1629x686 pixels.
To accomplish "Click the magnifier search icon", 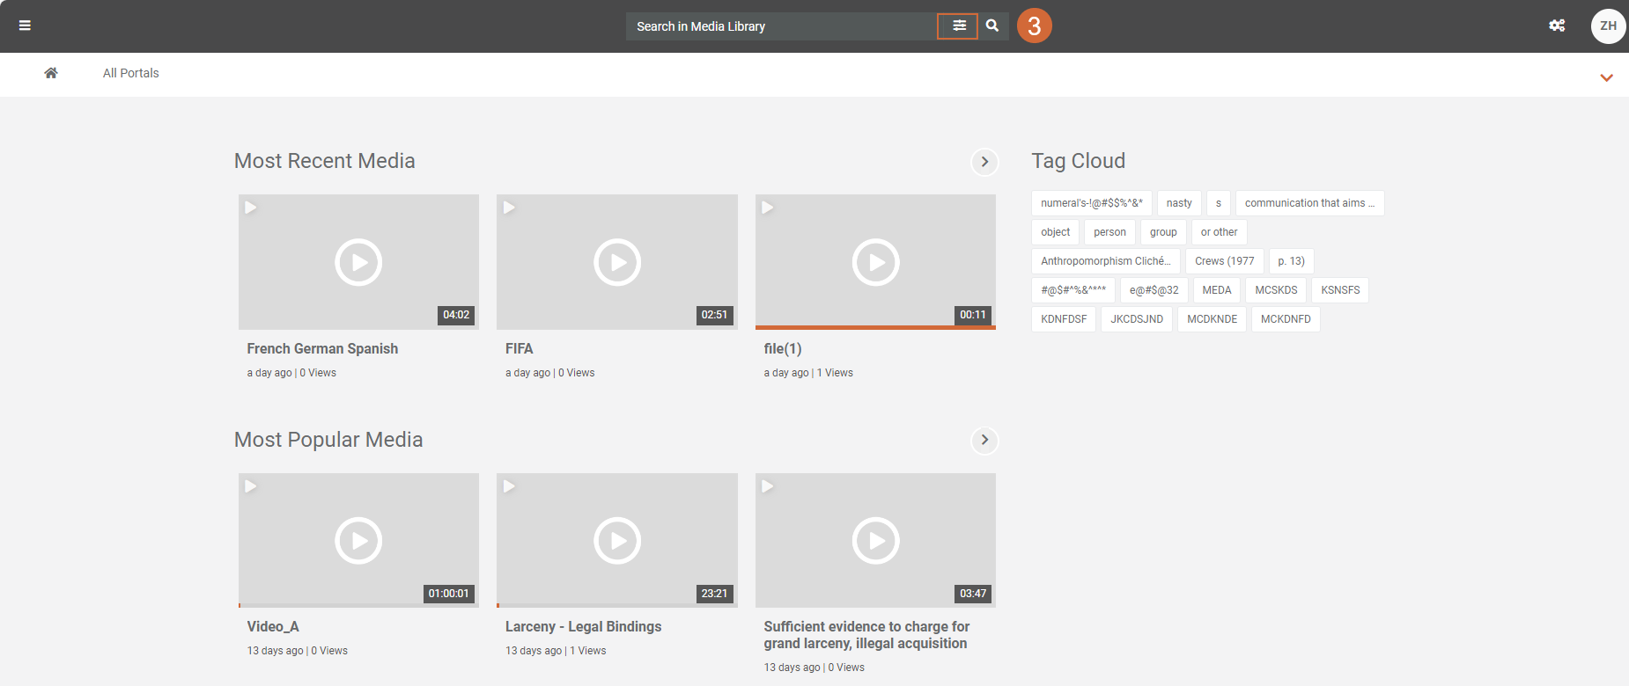I will [992, 26].
